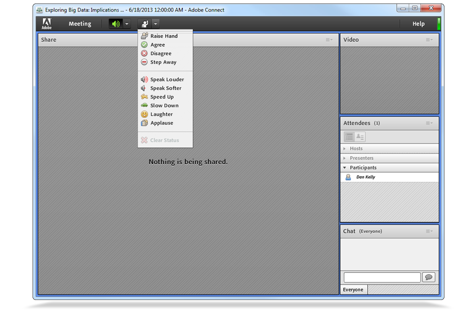The image size is (475, 316).
Task: Select Raise Hand from the status menu
Action: pos(165,36)
